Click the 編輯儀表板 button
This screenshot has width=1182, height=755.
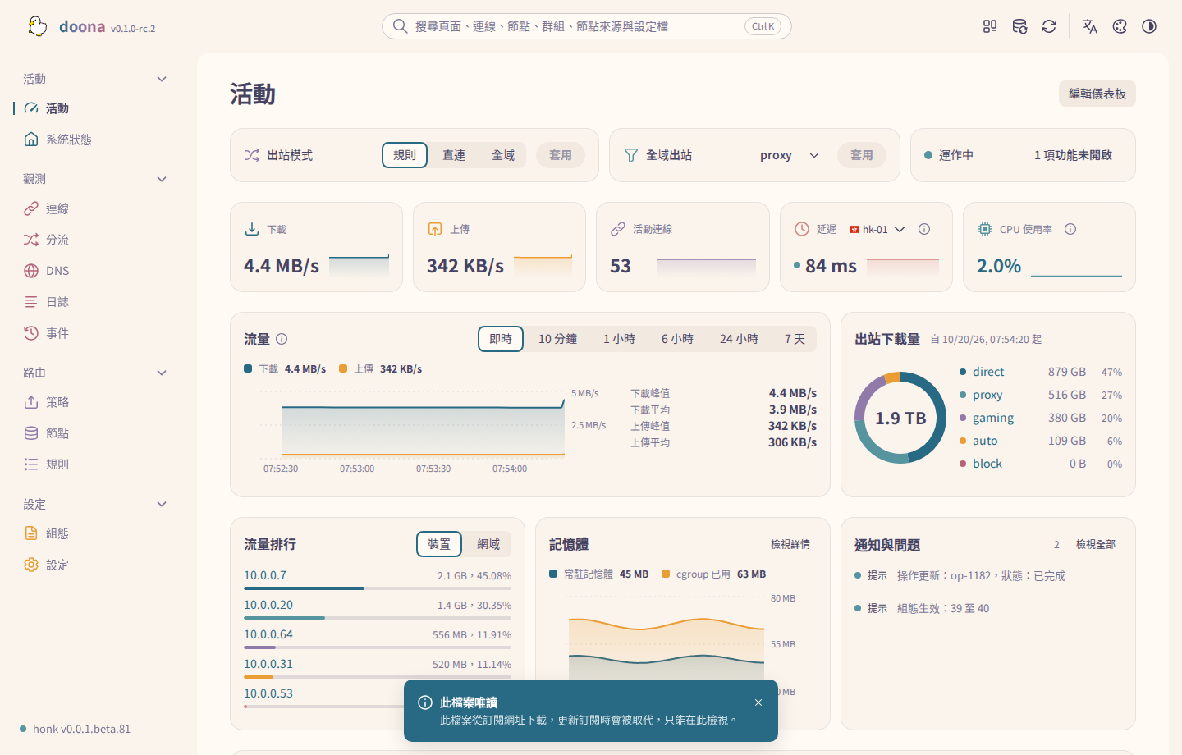point(1097,94)
